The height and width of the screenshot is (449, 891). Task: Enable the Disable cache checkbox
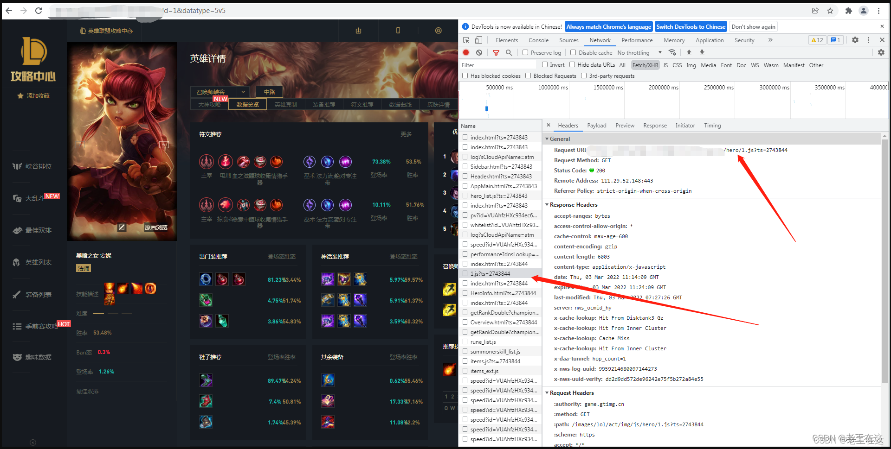pyautogui.click(x=573, y=53)
